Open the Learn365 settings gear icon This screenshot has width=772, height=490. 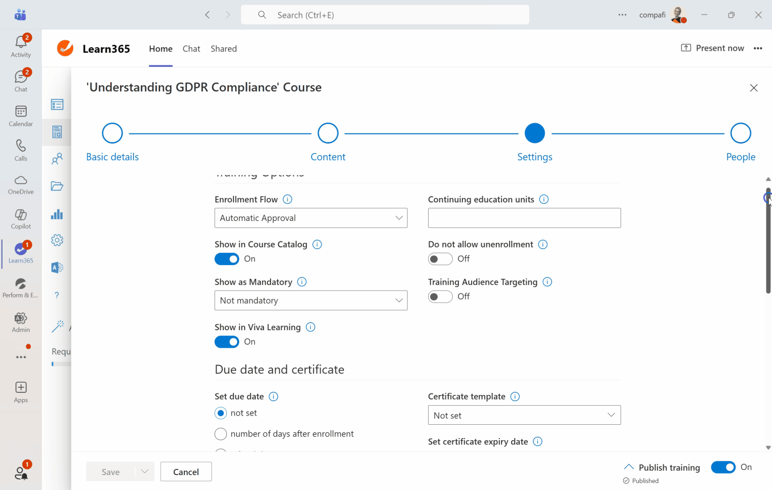[56, 240]
